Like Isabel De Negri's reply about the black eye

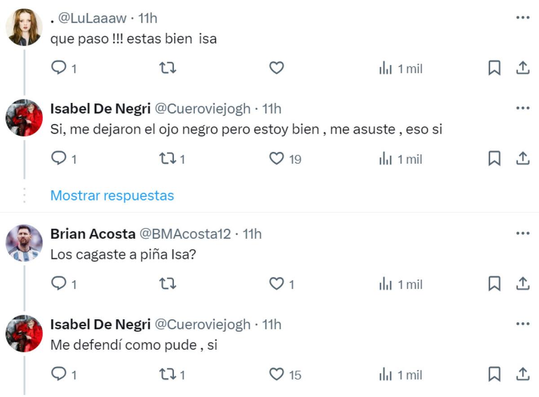pos(276,159)
